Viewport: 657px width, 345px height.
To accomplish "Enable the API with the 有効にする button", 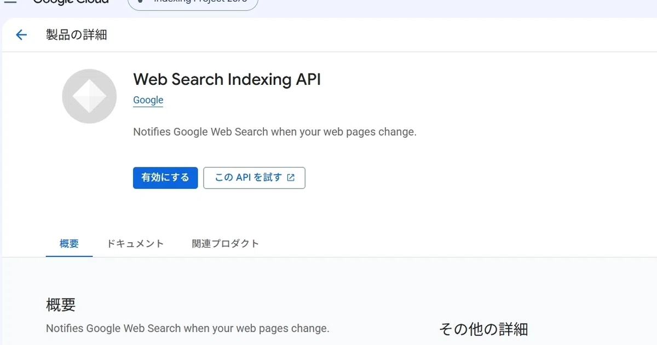I will [x=165, y=178].
